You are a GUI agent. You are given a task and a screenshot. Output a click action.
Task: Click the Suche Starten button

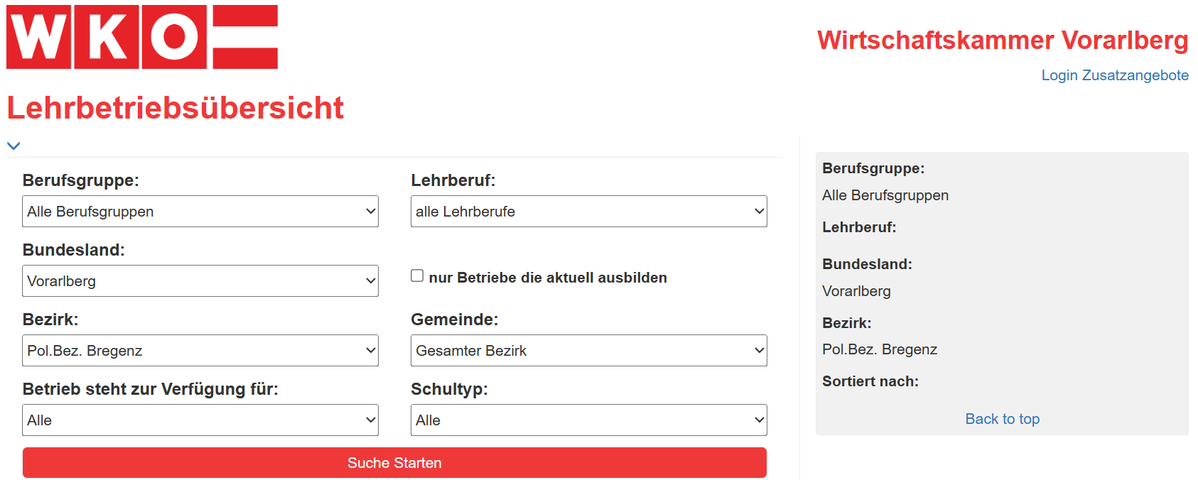(394, 463)
